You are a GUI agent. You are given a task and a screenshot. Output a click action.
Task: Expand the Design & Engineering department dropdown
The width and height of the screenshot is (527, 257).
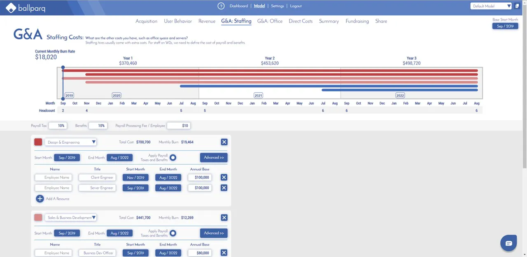[x=70, y=142]
